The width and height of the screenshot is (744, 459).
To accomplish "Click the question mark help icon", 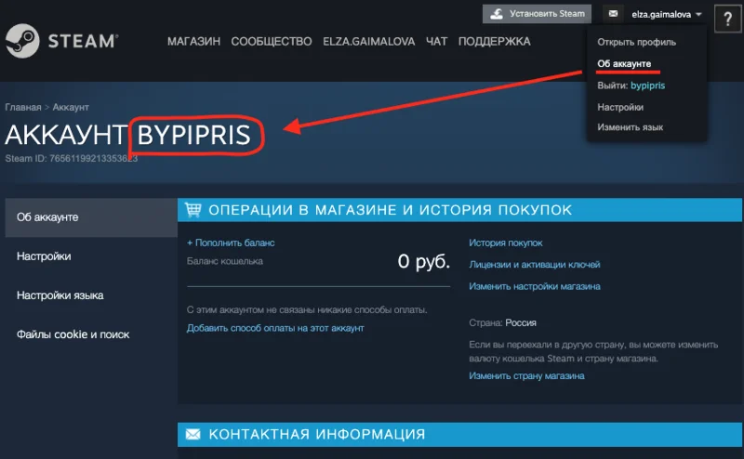I will click(x=727, y=19).
